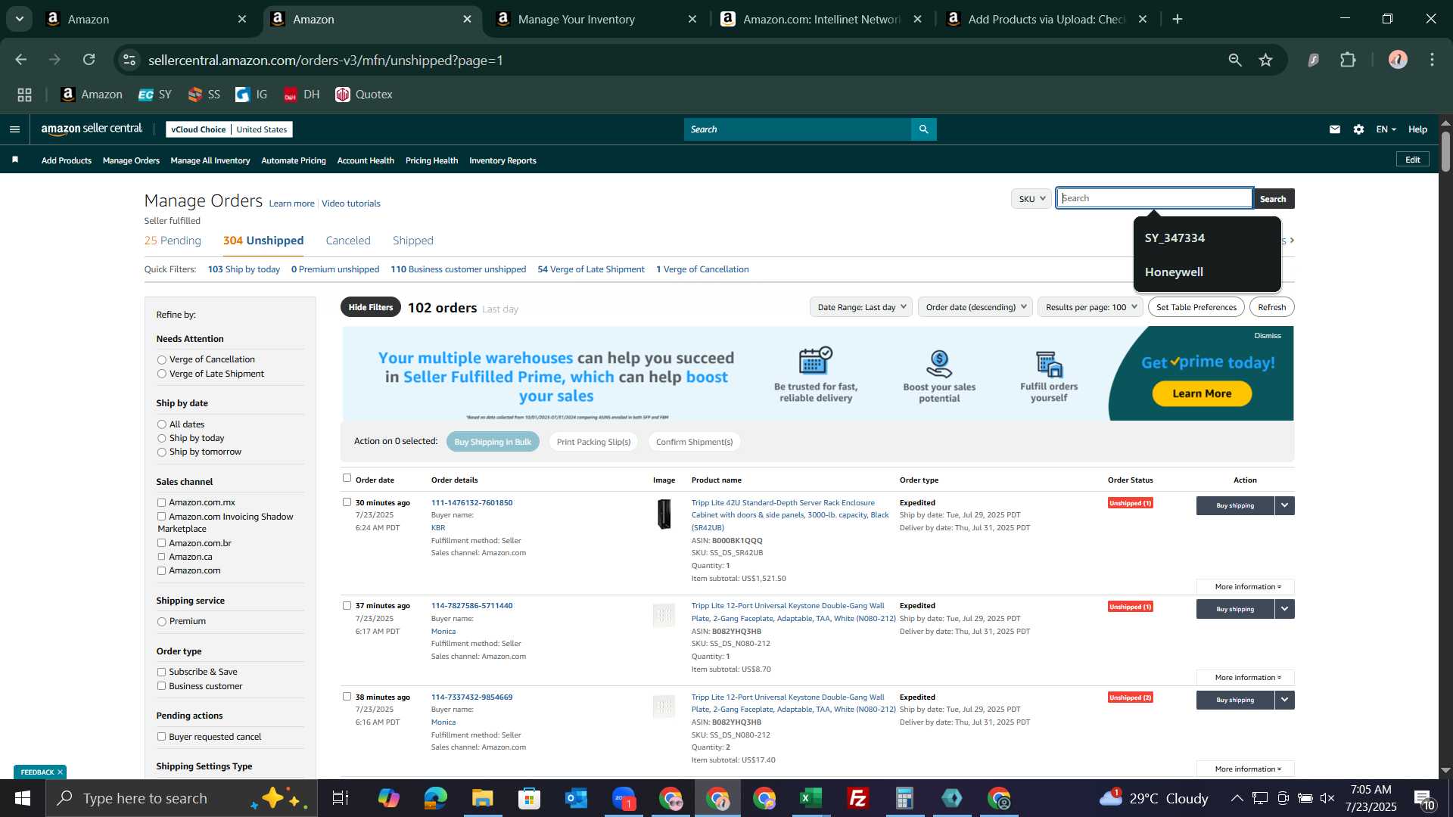Open the Chrome profile avatar
The width and height of the screenshot is (1453, 817).
[x=1398, y=60]
